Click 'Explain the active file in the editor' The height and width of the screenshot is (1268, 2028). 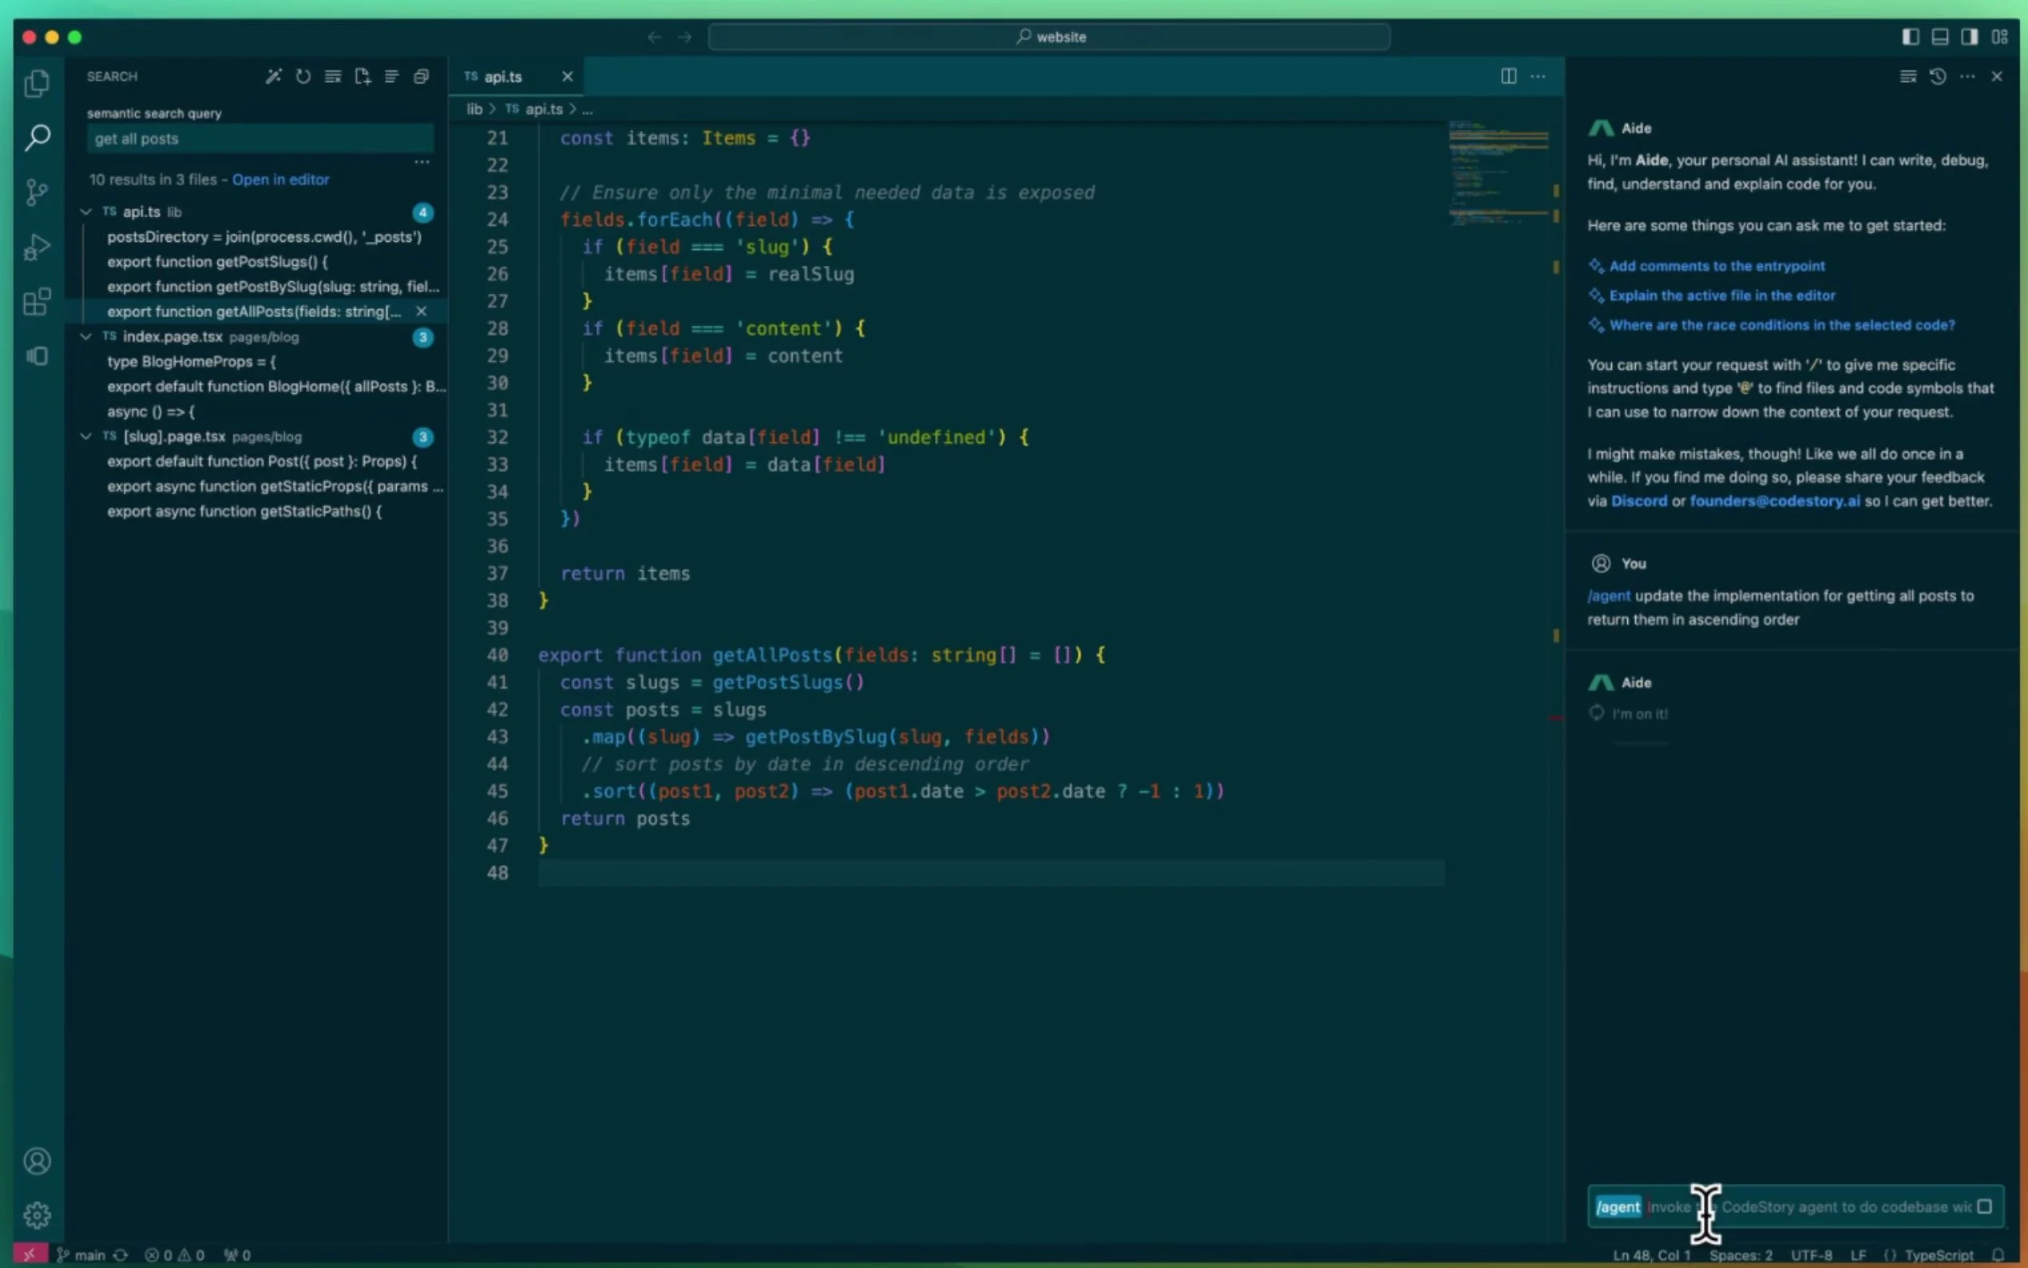[x=1721, y=295]
